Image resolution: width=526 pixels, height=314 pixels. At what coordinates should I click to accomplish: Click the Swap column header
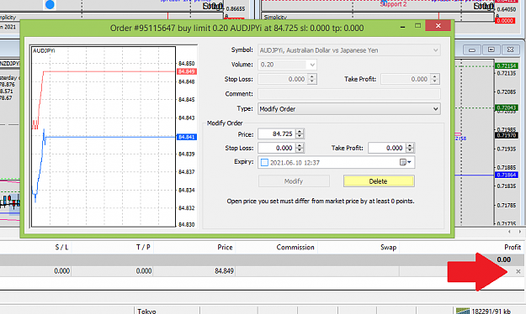point(388,248)
